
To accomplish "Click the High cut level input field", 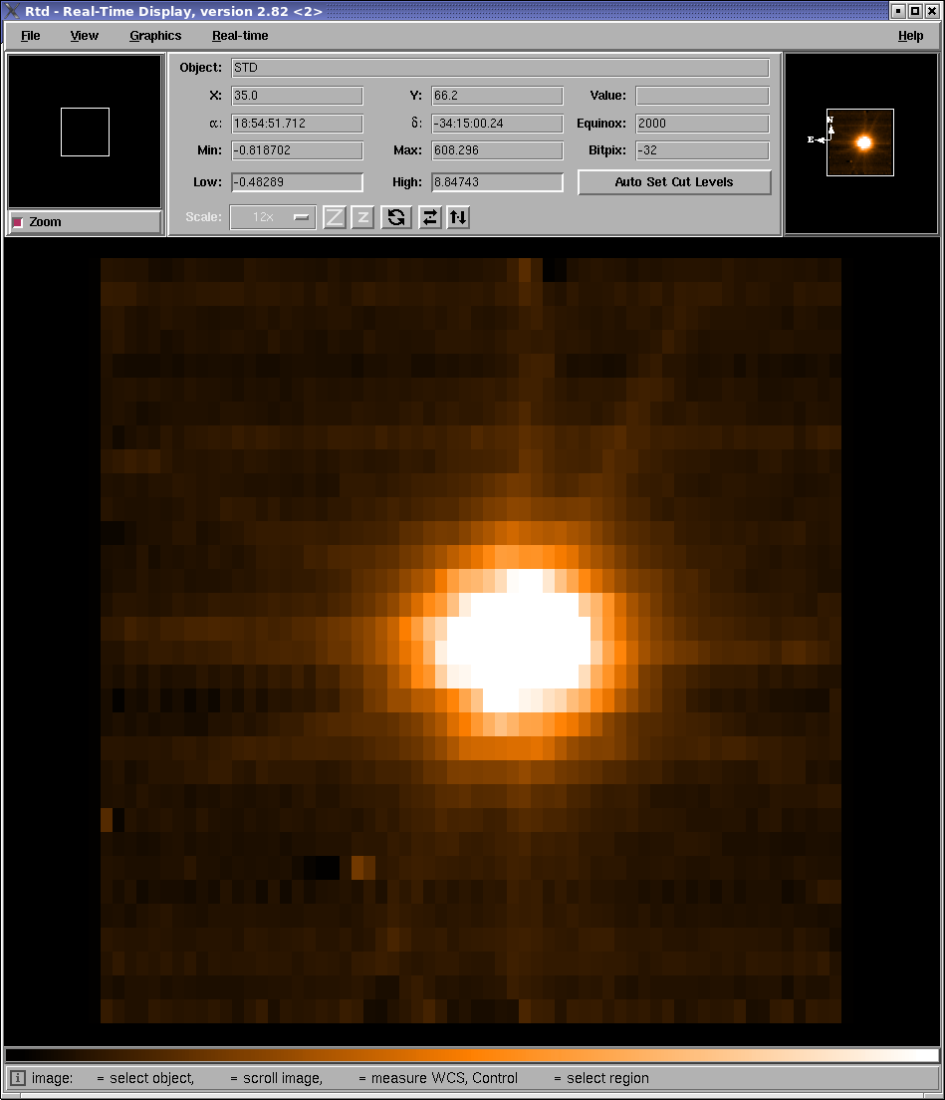I will click(497, 182).
